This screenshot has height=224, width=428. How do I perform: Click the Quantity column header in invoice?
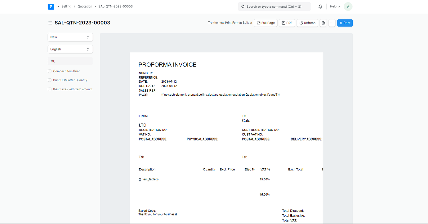(x=209, y=170)
